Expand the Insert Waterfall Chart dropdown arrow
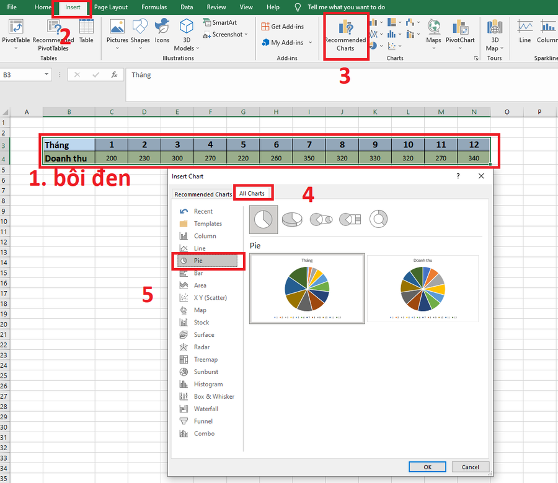The height and width of the screenshot is (483, 558). tap(418, 22)
